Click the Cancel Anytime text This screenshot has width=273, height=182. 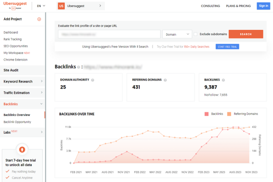22,178
